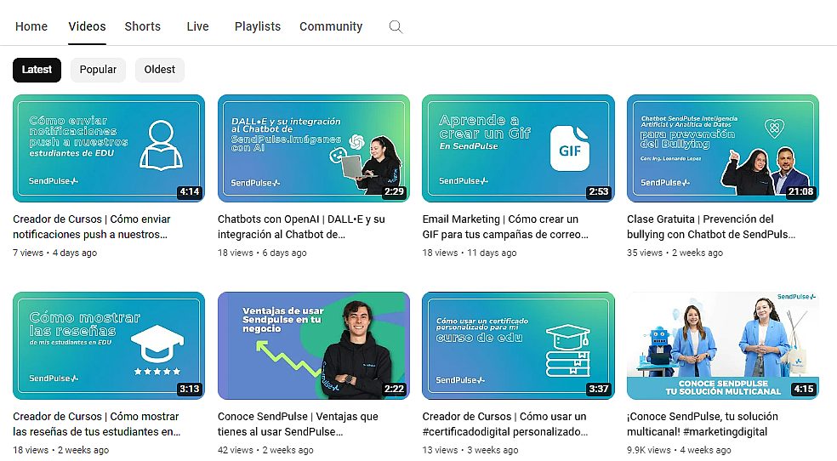Select the Videos tab
Image resolution: width=837 pixels, height=461 pixels.
[x=87, y=26]
